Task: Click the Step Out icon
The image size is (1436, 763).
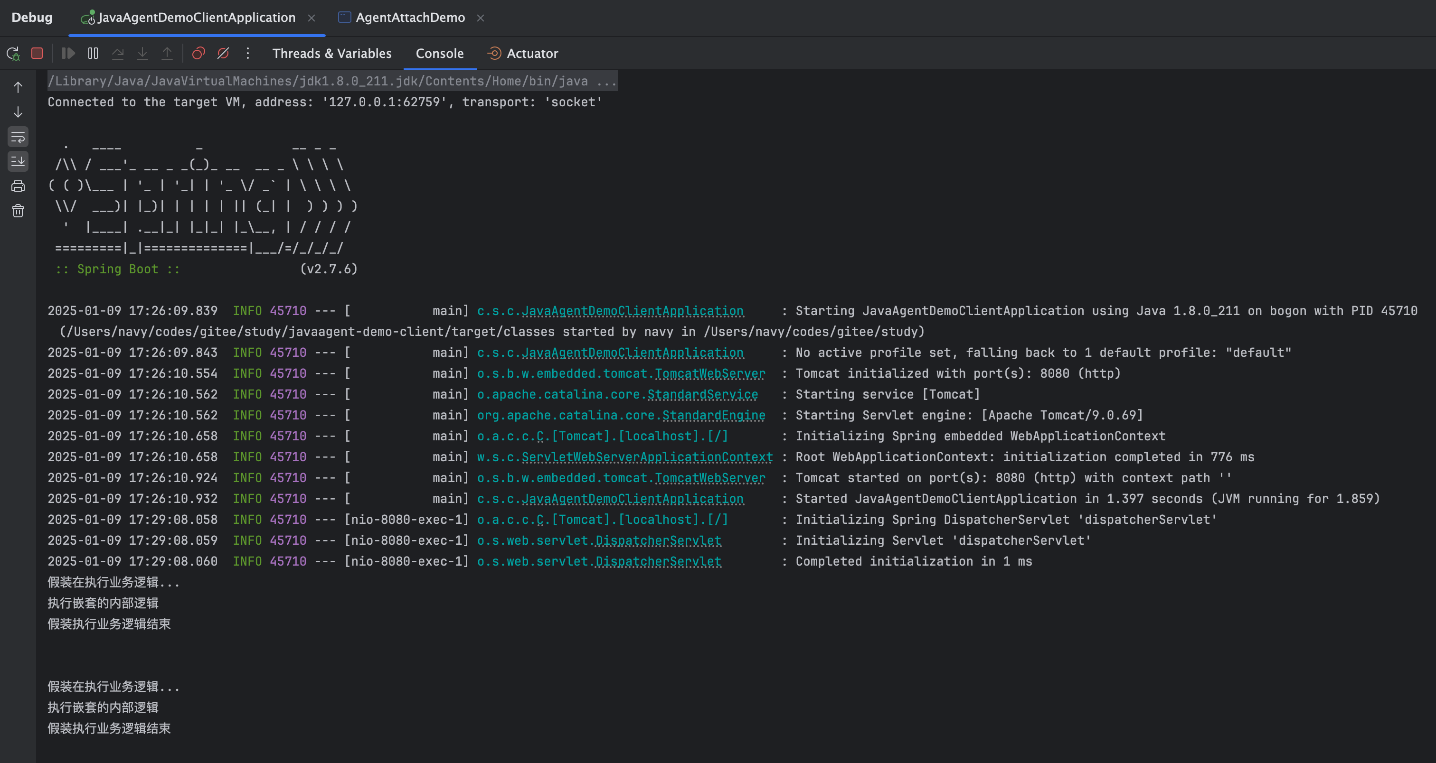Action: tap(167, 54)
